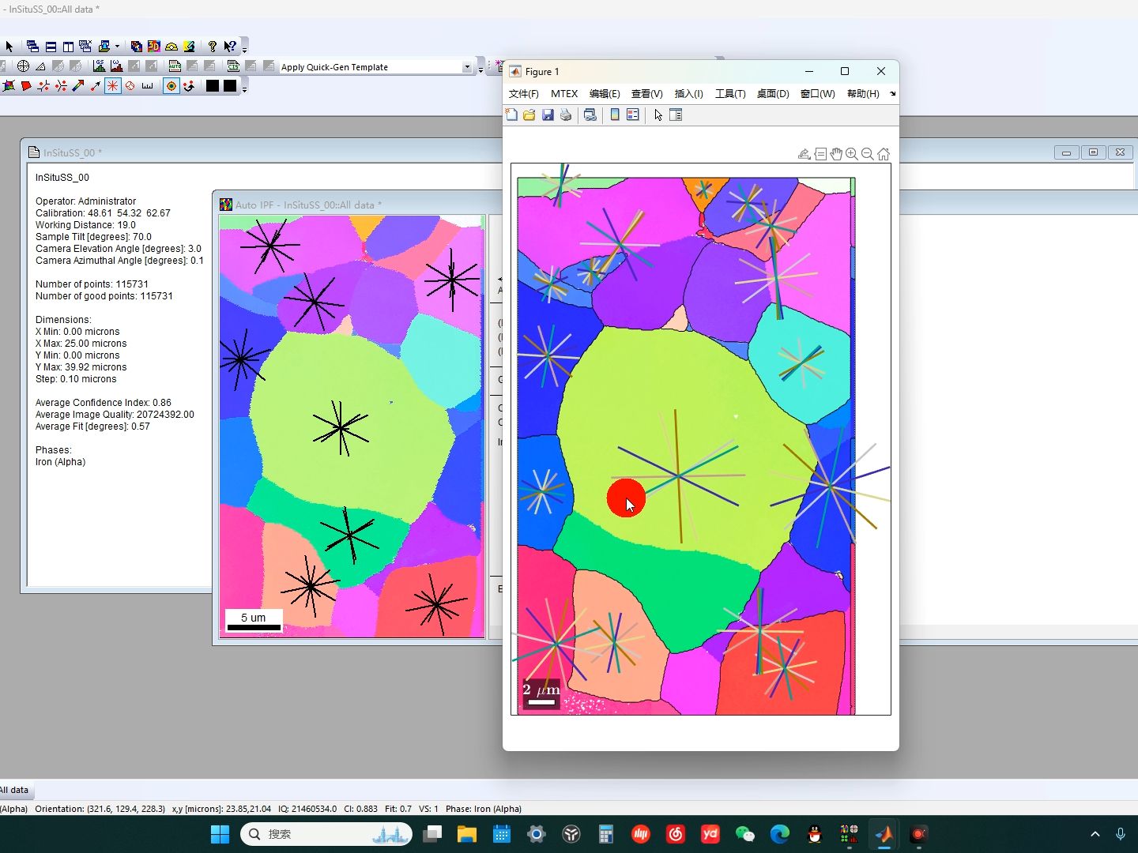The image size is (1138, 853).
Task: Click the data tips icon above plot
Action: coord(820,154)
